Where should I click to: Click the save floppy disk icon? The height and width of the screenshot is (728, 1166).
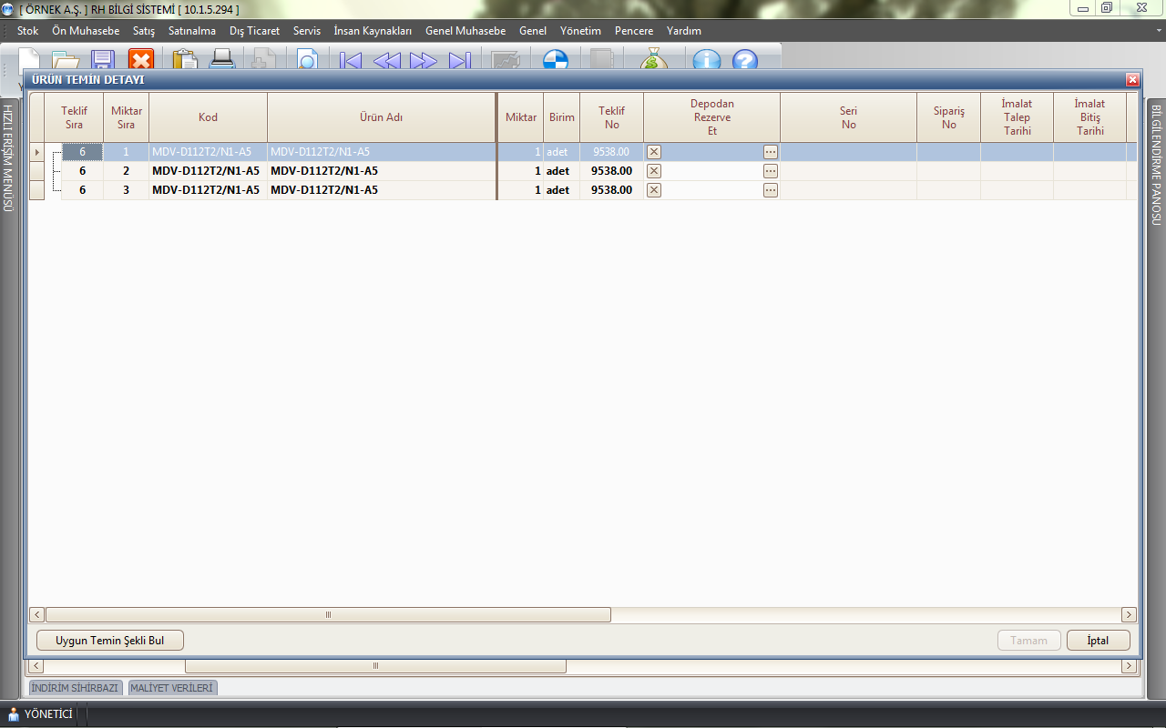[102, 60]
